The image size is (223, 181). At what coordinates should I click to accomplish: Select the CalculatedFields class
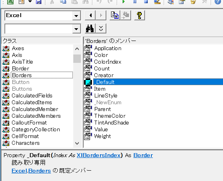(32, 95)
